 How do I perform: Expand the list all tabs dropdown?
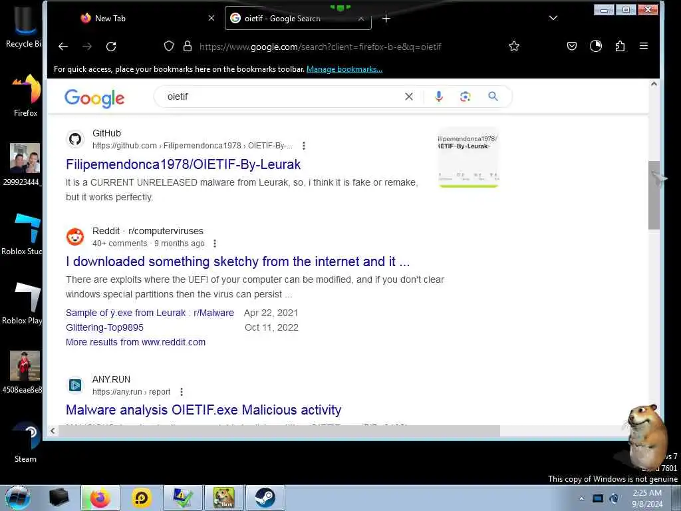553,18
